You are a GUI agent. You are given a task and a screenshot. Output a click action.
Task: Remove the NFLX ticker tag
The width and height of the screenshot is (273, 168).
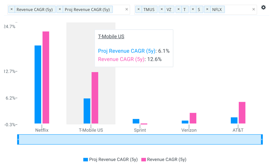pyautogui.click(x=207, y=9)
